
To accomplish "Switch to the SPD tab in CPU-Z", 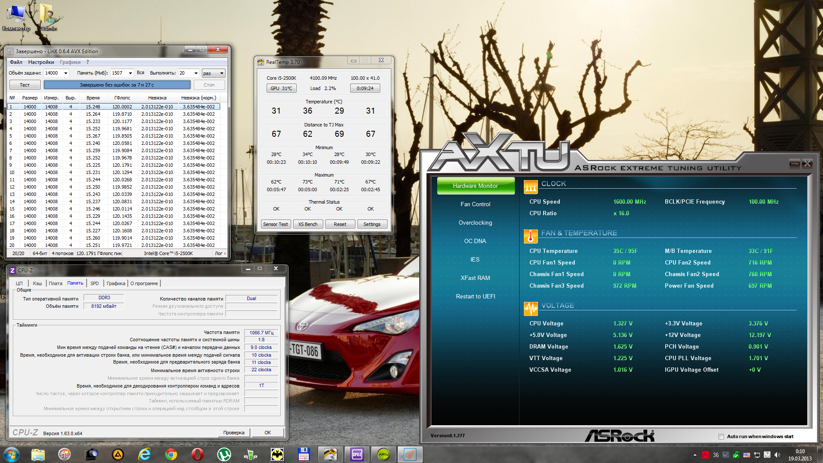I will click(94, 283).
